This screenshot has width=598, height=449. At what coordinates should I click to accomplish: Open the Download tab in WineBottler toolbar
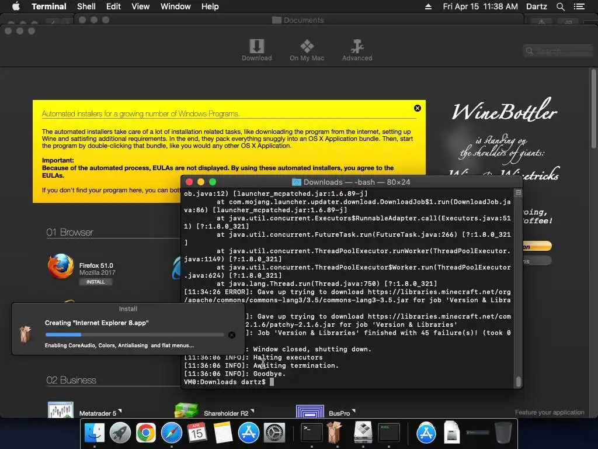pos(257,50)
